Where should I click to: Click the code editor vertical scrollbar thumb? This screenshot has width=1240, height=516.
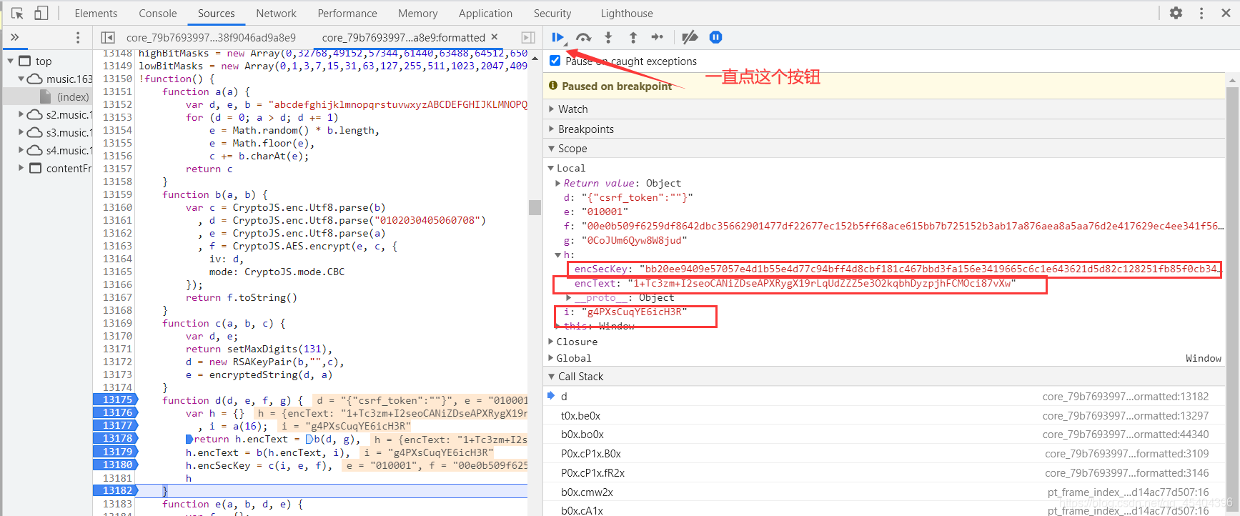pyautogui.click(x=535, y=207)
